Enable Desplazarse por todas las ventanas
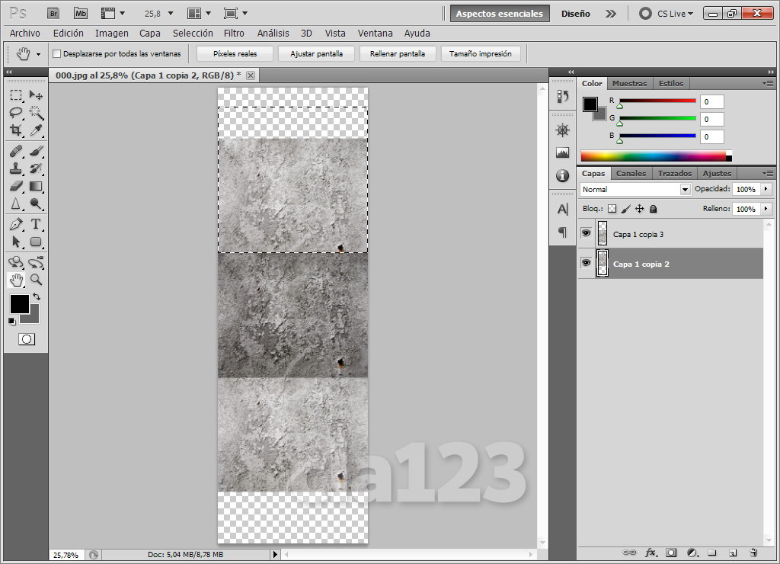This screenshot has width=780, height=564. pos(56,54)
